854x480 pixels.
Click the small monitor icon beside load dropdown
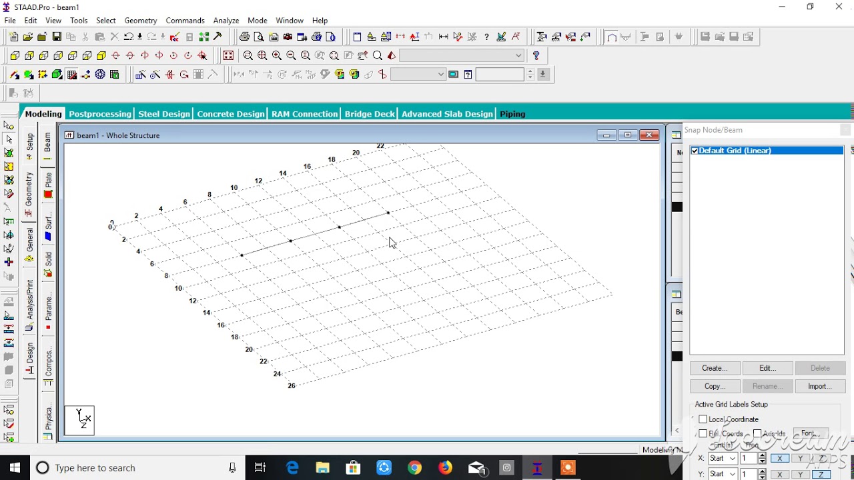(454, 75)
